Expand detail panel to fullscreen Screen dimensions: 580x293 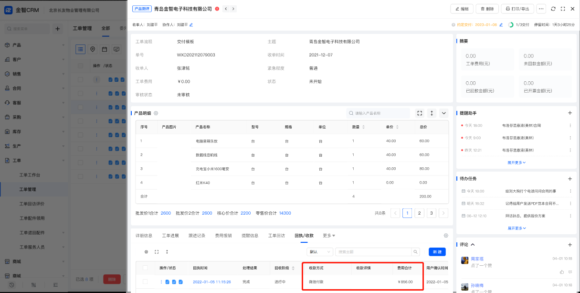(563, 9)
